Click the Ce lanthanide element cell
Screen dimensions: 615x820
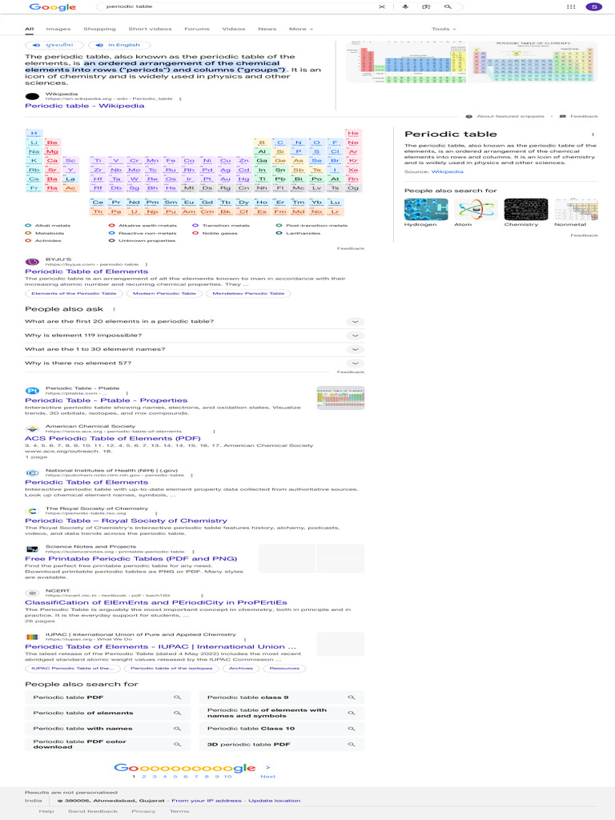[x=98, y=203]
